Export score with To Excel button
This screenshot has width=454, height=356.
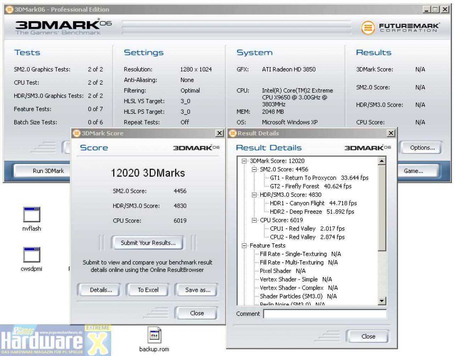click(x=148, y=290)
